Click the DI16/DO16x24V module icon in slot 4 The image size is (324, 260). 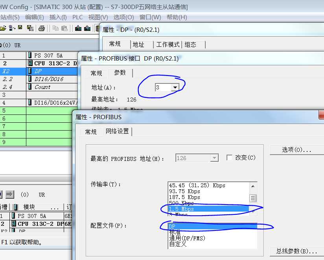point(30,102)
